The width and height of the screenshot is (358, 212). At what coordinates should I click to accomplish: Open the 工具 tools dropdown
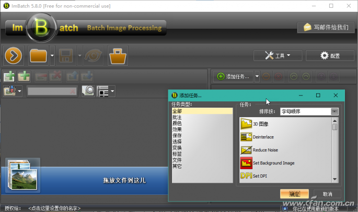pos(278,55)
